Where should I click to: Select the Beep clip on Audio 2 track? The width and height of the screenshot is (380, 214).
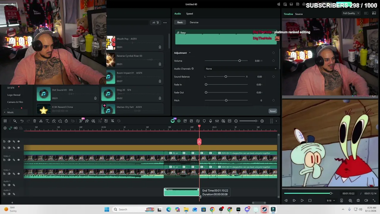pyautogui.click(x=181, y=192)
